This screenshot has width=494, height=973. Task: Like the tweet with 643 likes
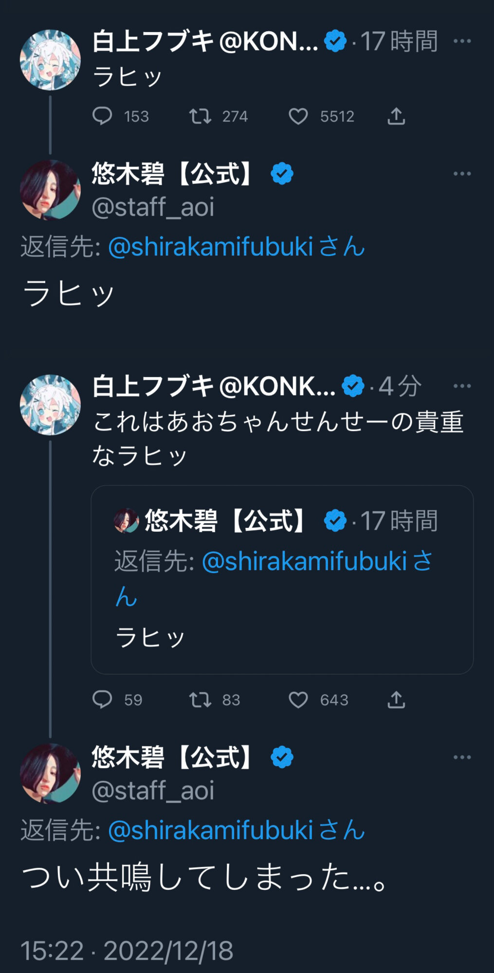298,700
